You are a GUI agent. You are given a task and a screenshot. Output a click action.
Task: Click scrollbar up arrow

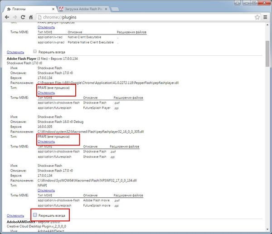pos(267,25)
